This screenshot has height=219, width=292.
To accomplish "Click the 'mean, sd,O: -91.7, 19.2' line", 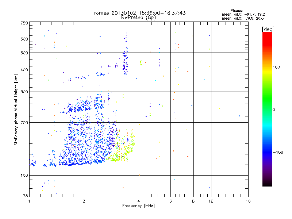I will (x=243, y=14).
